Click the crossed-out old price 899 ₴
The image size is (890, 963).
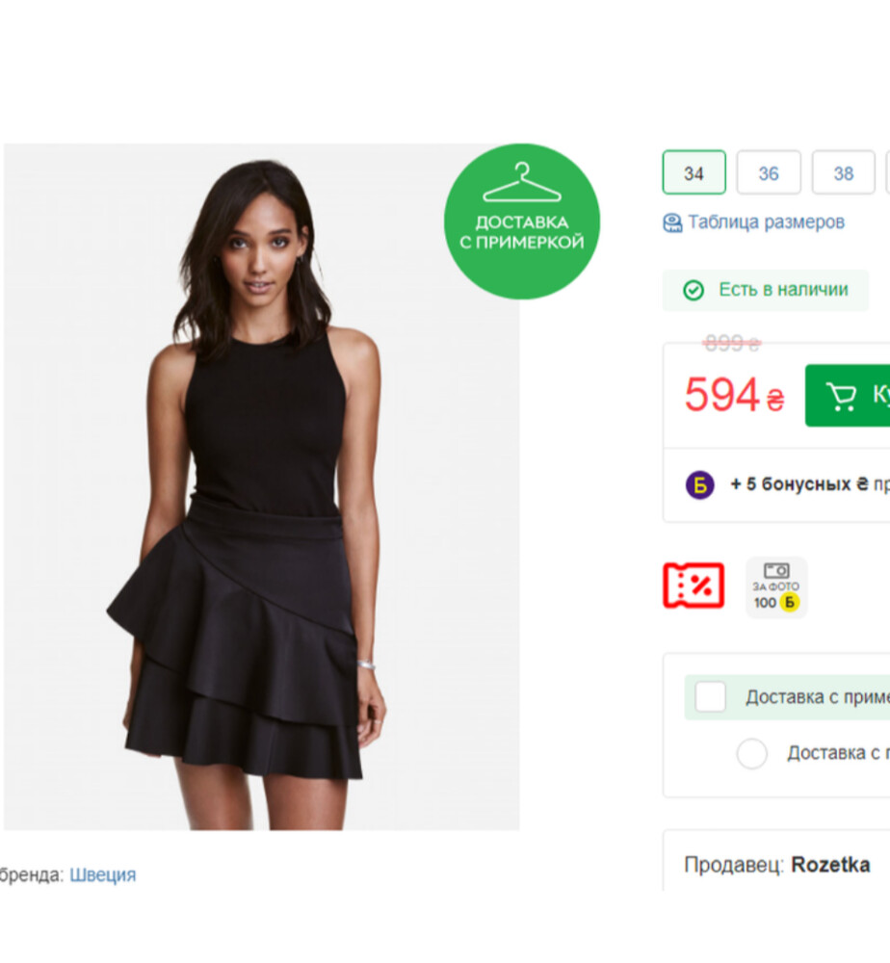coord(732,343)
